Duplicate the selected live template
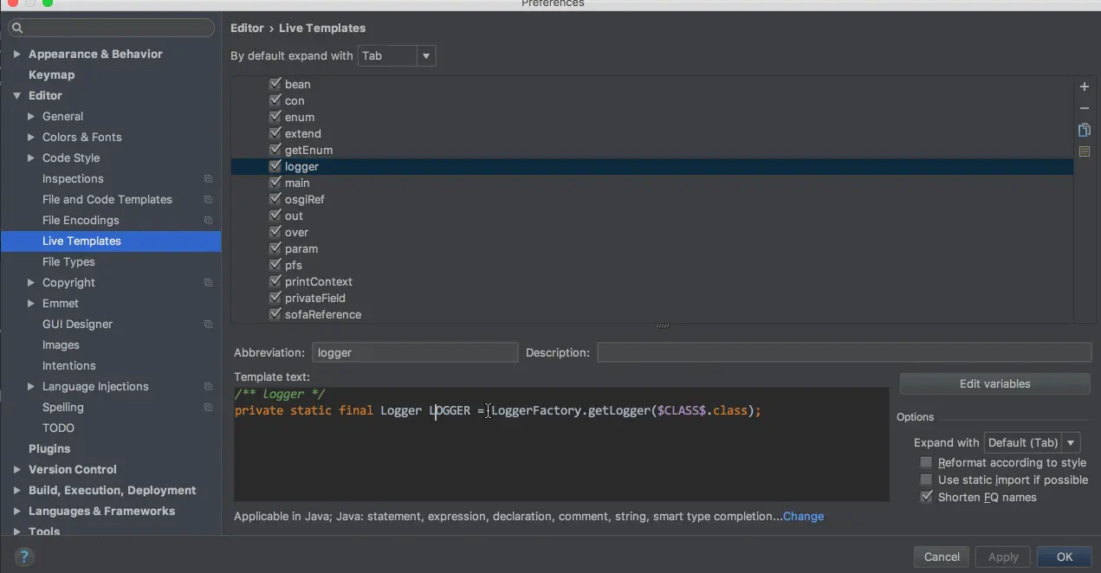Image resolution: width=1101 pixels, height=573 pixels. pyautogui.click(x=1084, y=130)
